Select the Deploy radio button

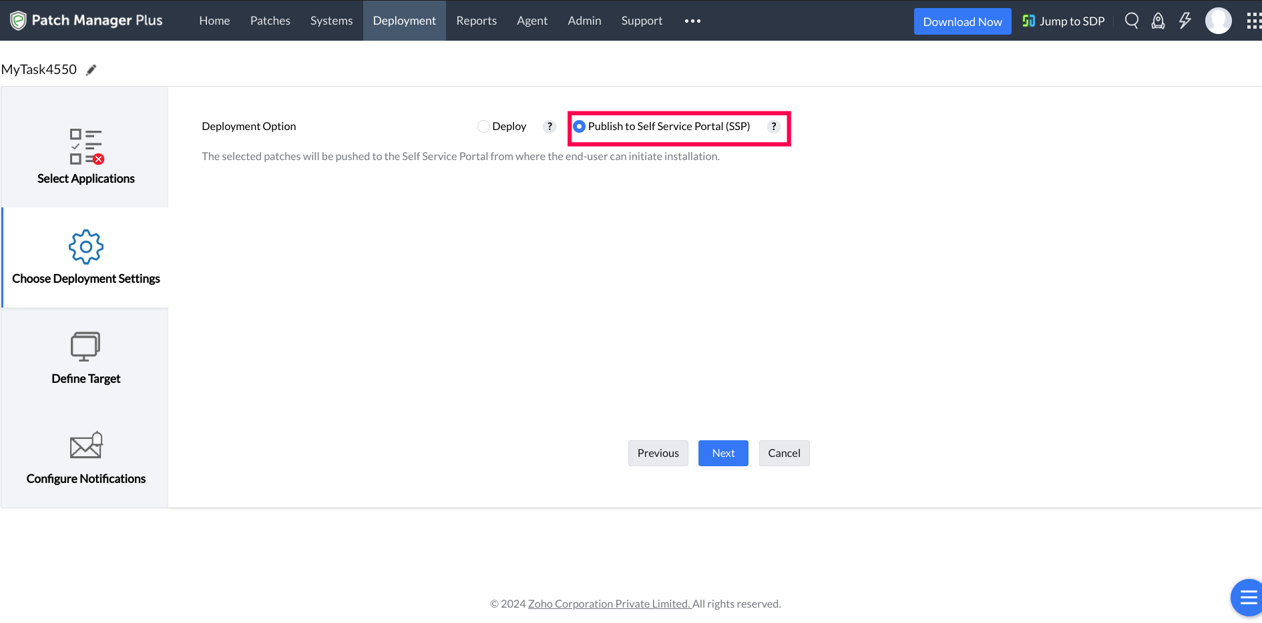click(x=483, y=127)
